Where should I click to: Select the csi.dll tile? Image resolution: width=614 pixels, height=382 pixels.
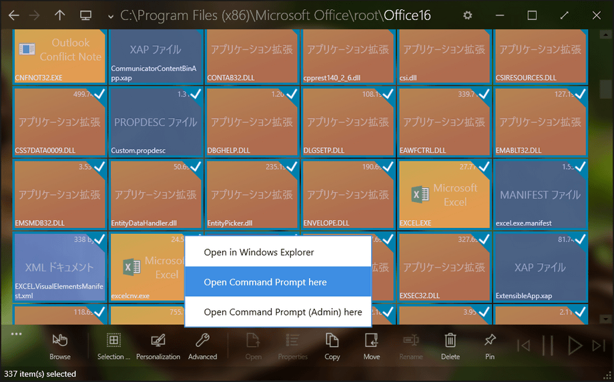(x=444, y=56)
